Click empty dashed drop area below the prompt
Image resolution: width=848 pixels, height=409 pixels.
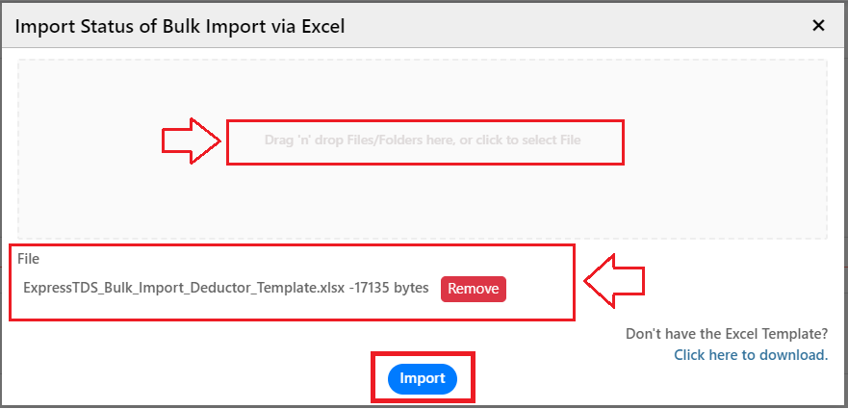coord(423,201)
